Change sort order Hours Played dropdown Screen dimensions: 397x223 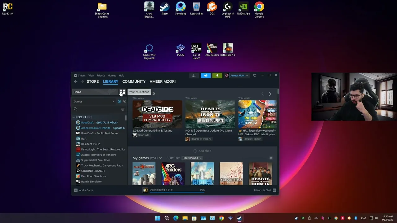[x=192, y=158]
